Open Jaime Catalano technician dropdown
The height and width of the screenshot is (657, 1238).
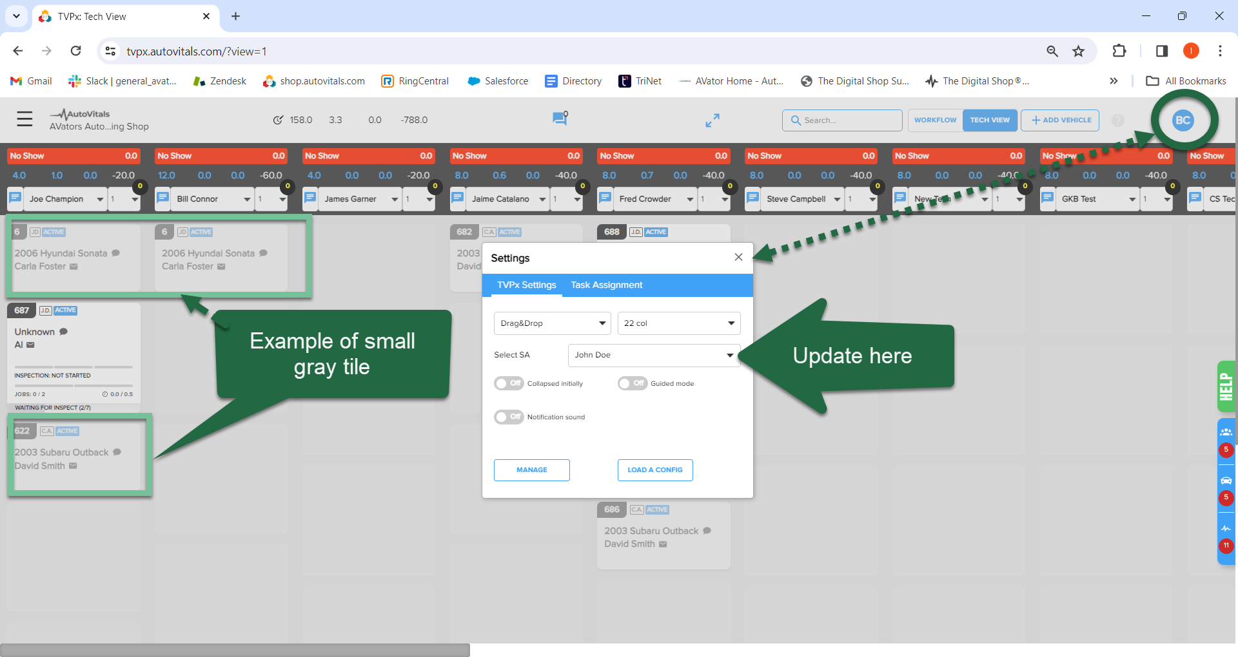click(508, 199)
